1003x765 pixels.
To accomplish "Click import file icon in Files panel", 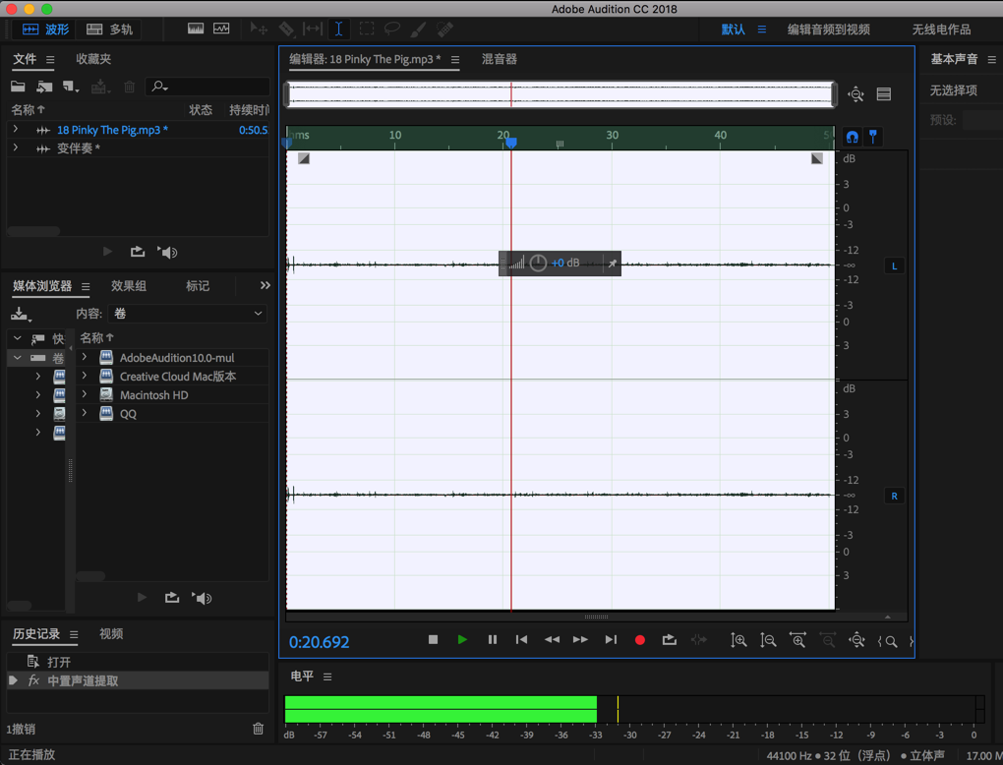I will pyautogui.click(x=44, y=87).
